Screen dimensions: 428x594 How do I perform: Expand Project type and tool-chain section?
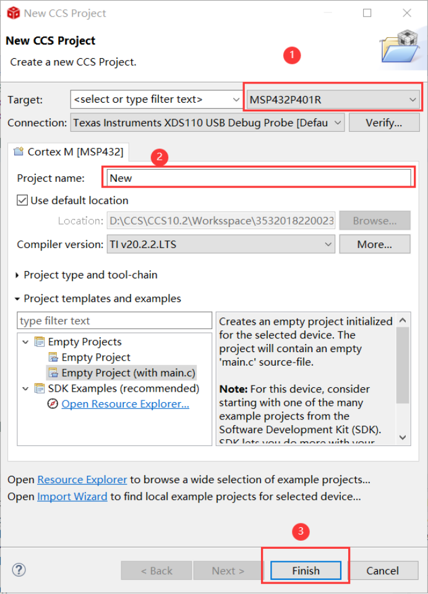17,275
